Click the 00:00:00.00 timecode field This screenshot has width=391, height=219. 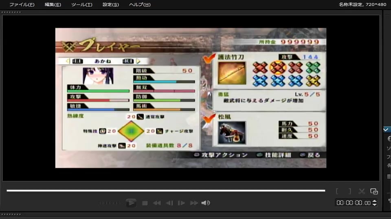[x=354, y=203]
